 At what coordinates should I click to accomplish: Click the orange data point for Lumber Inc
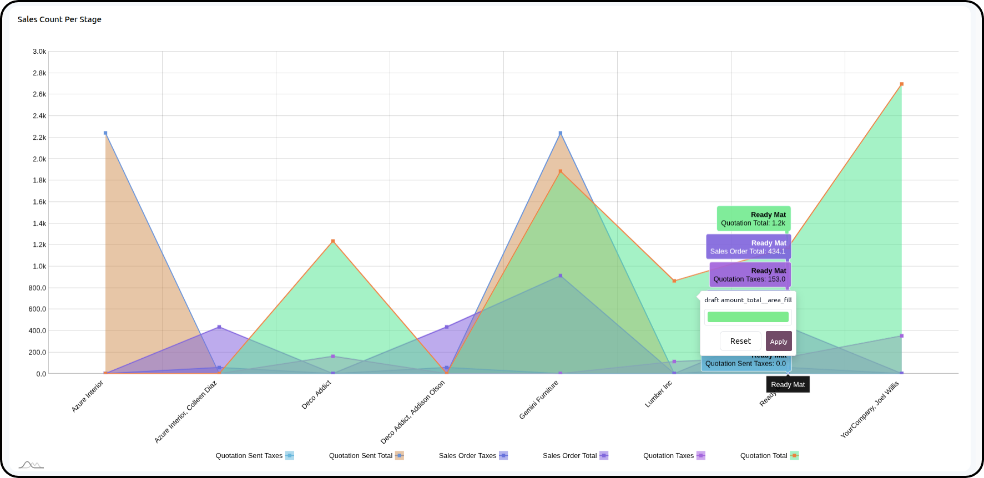pyautogui.click(x=674, y=281)
